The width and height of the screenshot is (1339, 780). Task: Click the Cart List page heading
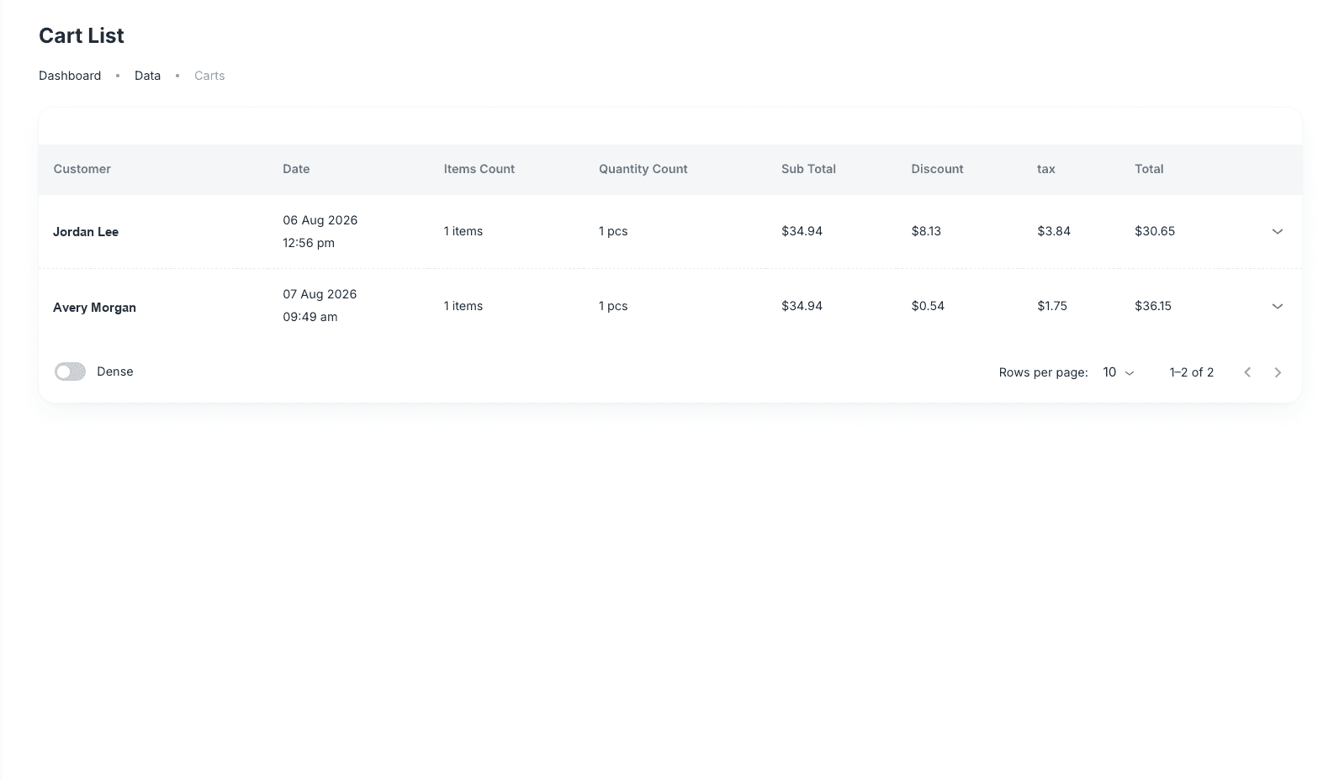point(82,35)
